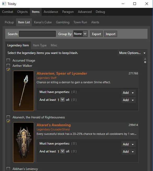
Task: Select the Item Type sub-tab
Action: point(40,45)
